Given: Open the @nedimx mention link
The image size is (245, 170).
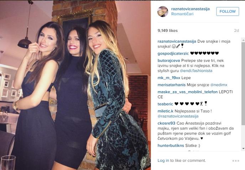Looking at the screenshot, I should click(x=219, y=85).
